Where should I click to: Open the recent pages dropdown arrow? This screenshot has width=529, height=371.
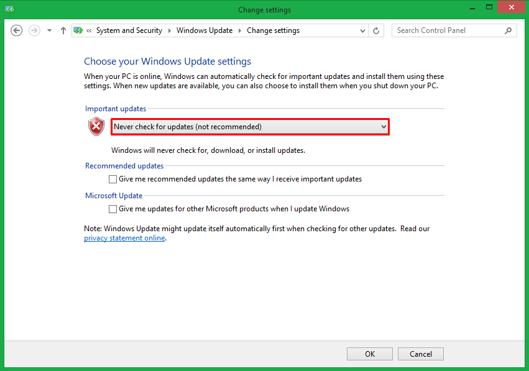pyautogui.click(x=48, y=30)
